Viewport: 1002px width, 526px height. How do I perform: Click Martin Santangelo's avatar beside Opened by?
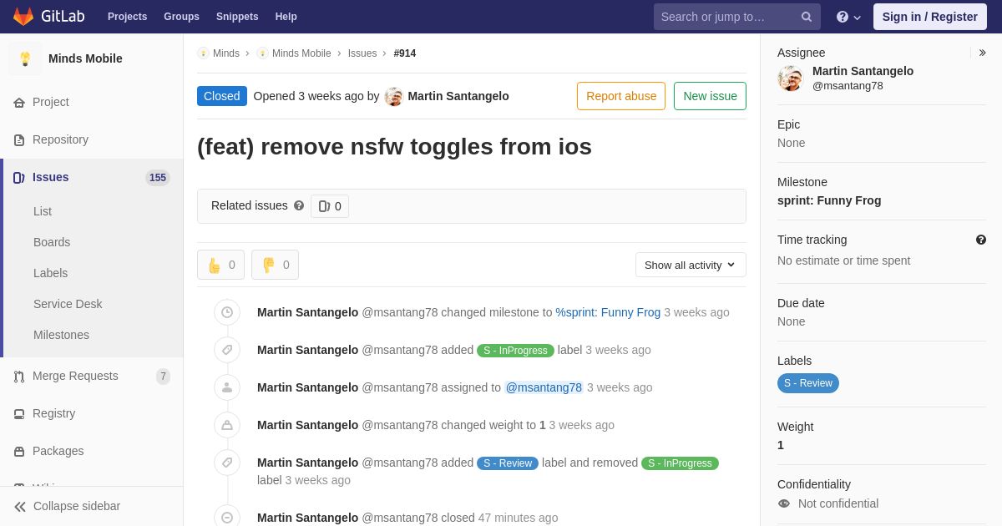click(394, 97)
